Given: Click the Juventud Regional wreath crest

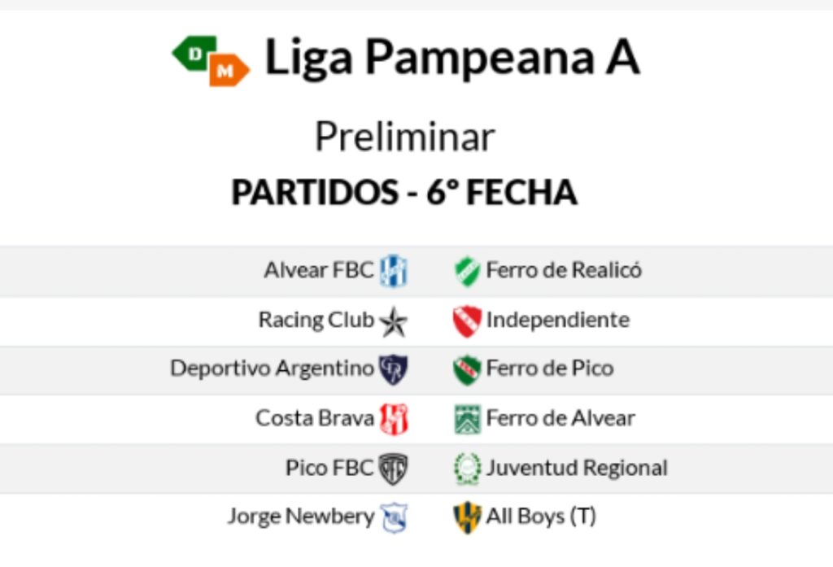Looking at the screenshot, I should tap(467, 469).
